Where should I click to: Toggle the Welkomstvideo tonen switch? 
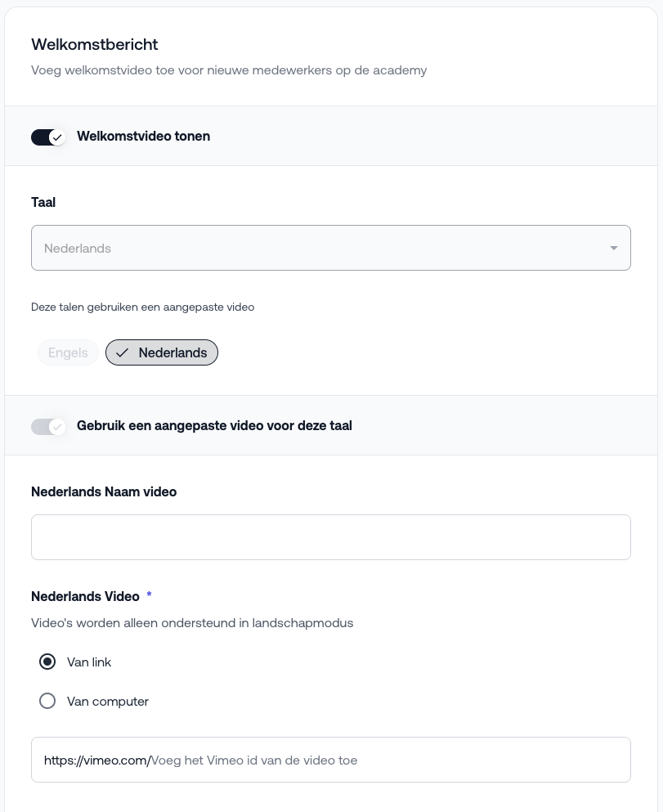tap(48, 137)
